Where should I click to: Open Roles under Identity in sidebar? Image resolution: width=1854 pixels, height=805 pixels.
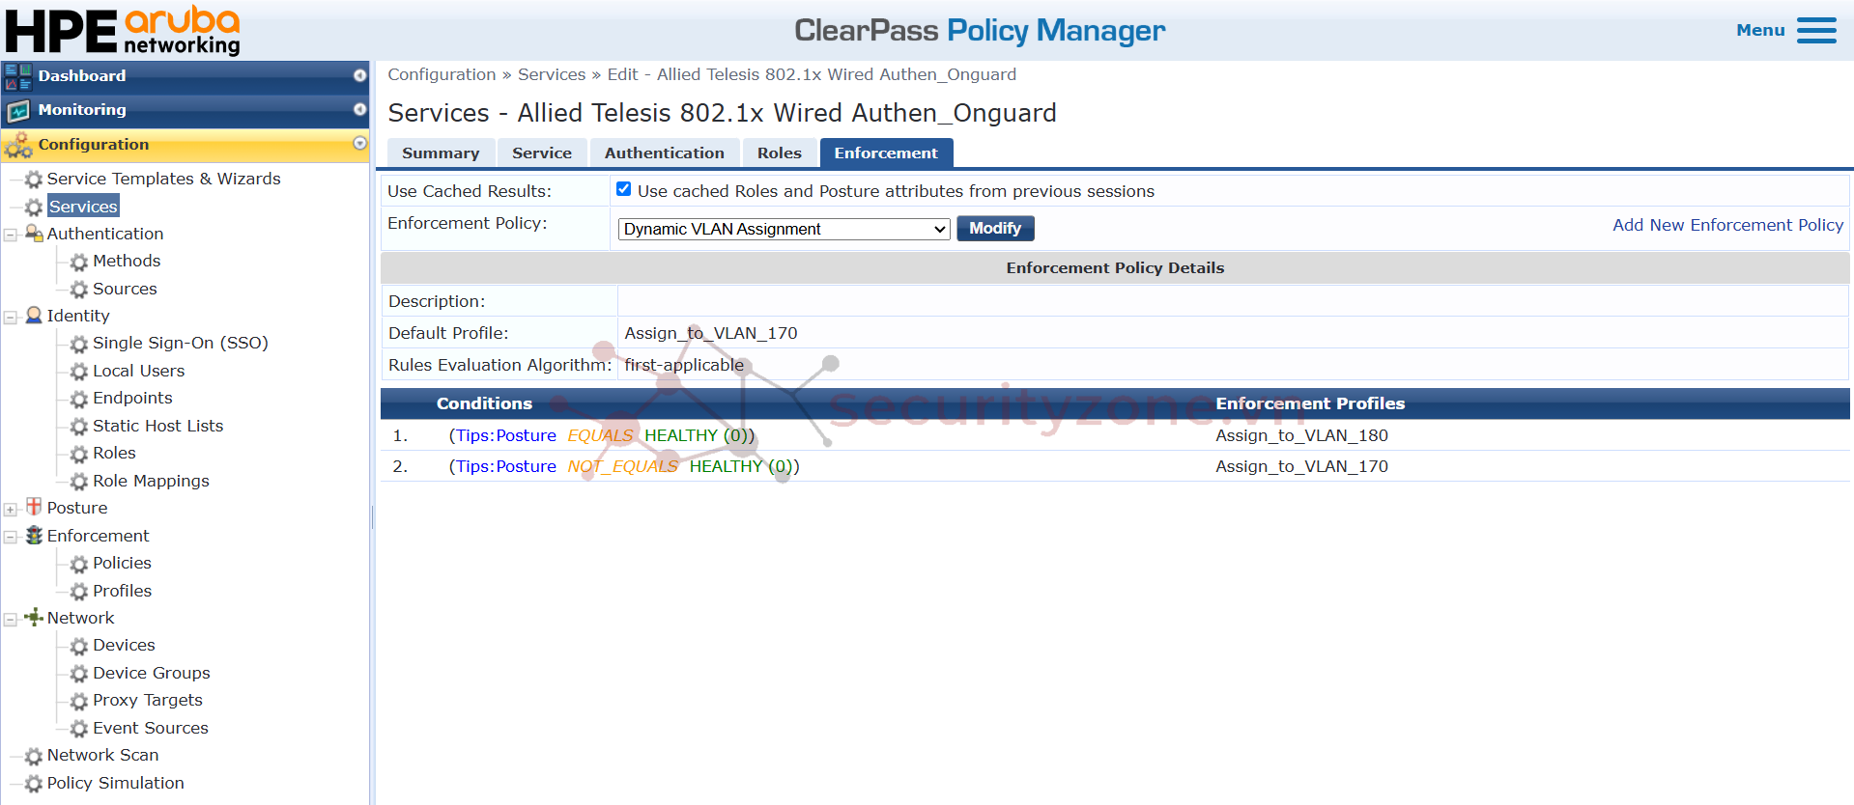point(114,453)
